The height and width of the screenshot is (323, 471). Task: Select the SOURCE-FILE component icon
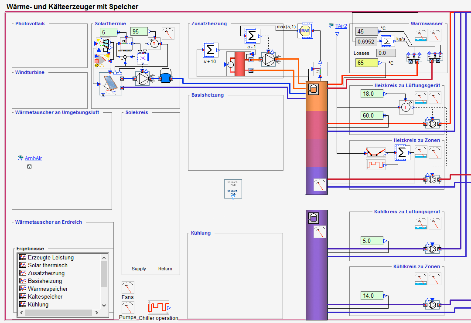(x=233, y=189)
